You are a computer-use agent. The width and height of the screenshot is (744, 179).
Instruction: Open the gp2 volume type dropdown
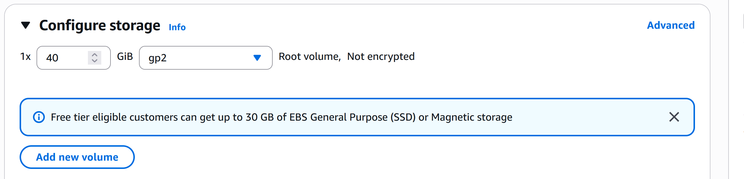pyautogui.click(x=206, y=58)
